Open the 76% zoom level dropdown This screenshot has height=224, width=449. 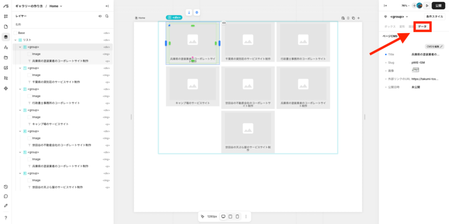(x=406, y=6)
